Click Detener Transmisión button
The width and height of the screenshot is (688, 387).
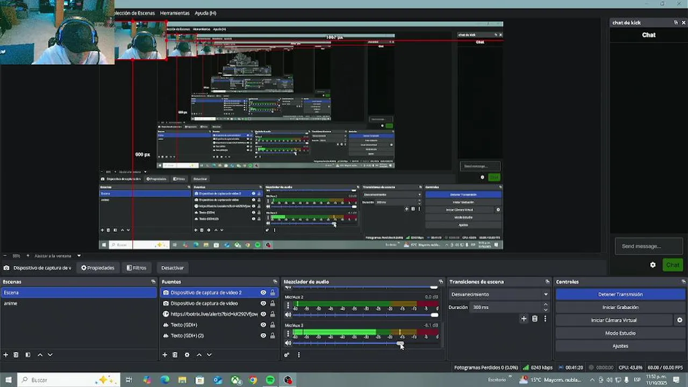(x=620, y=295)
